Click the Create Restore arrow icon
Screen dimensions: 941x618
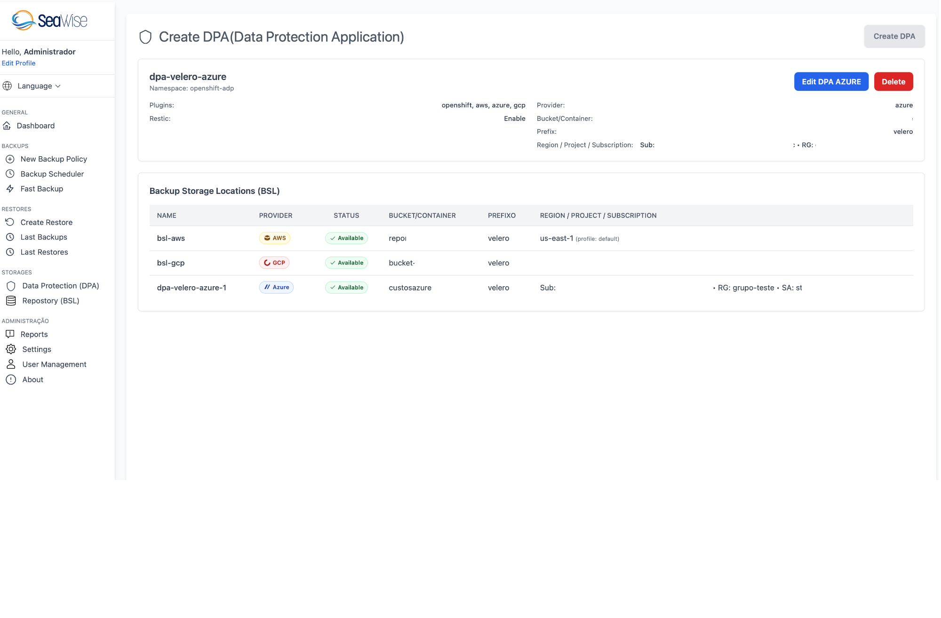[10, 222]
